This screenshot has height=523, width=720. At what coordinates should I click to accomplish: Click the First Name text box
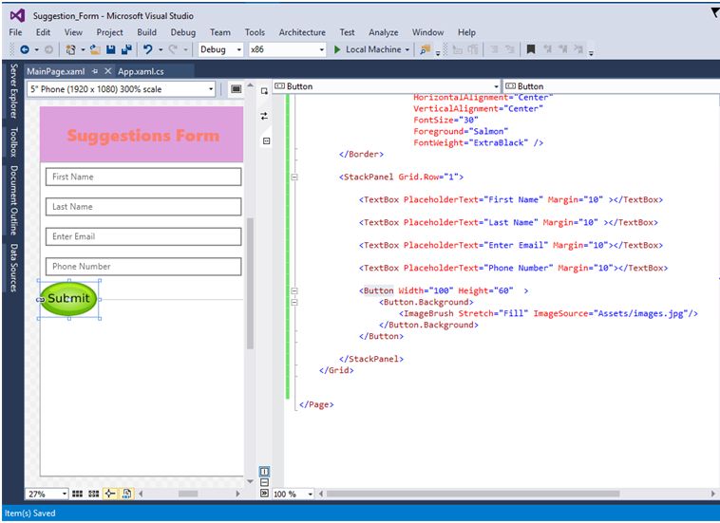pos(142,177)
